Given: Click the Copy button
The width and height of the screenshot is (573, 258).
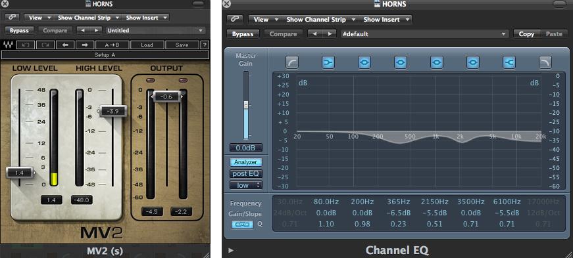Looking at the screenshot, I should (x=526, y=34).
